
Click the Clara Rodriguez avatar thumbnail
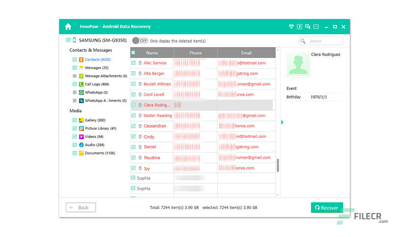298,65
